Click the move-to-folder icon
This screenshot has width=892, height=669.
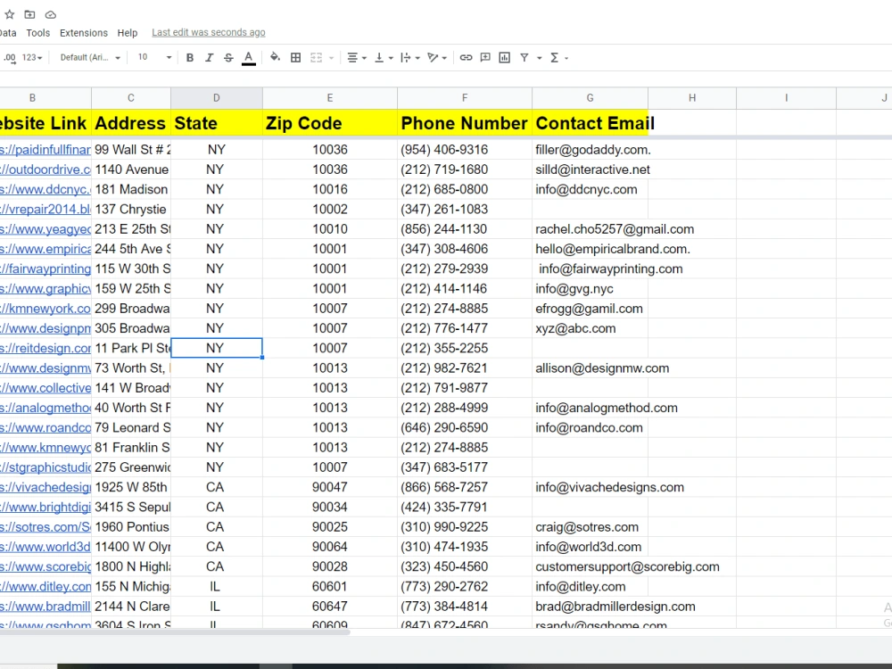point(29,14)
